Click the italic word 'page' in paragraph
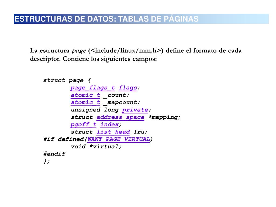The image size is (276, 207). tap(79, 51)
